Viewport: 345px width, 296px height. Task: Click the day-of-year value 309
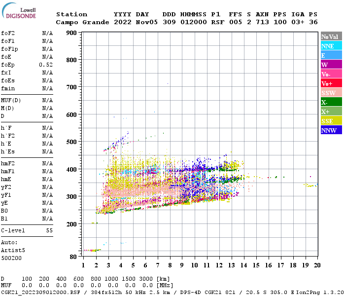[169, 23]
